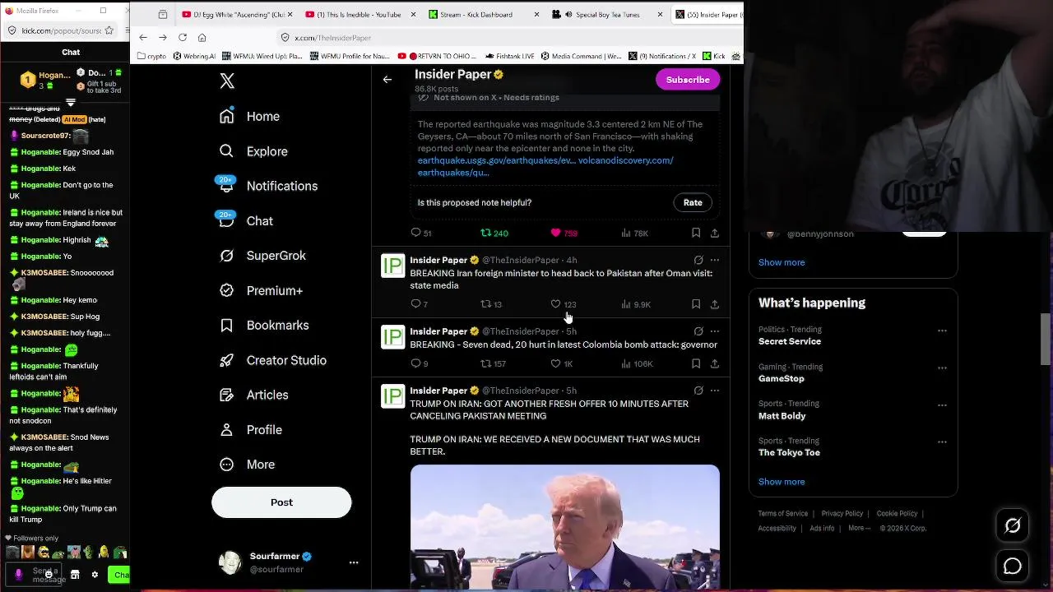The width and height of the screenshot is (1053, 592).
Task: Open more options for The Tokyo Toe trend
Action: [942, 442]
